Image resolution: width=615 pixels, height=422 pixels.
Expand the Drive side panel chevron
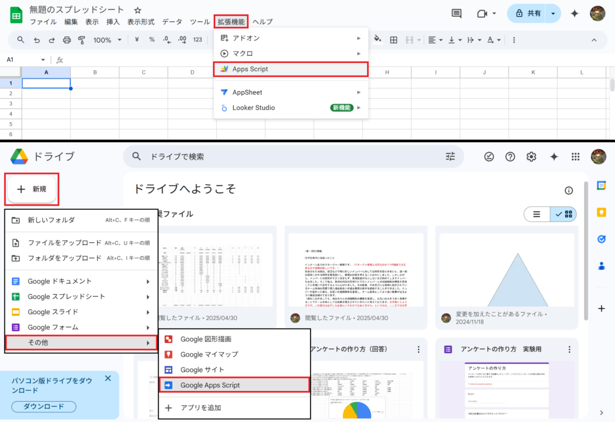(602, 412)
